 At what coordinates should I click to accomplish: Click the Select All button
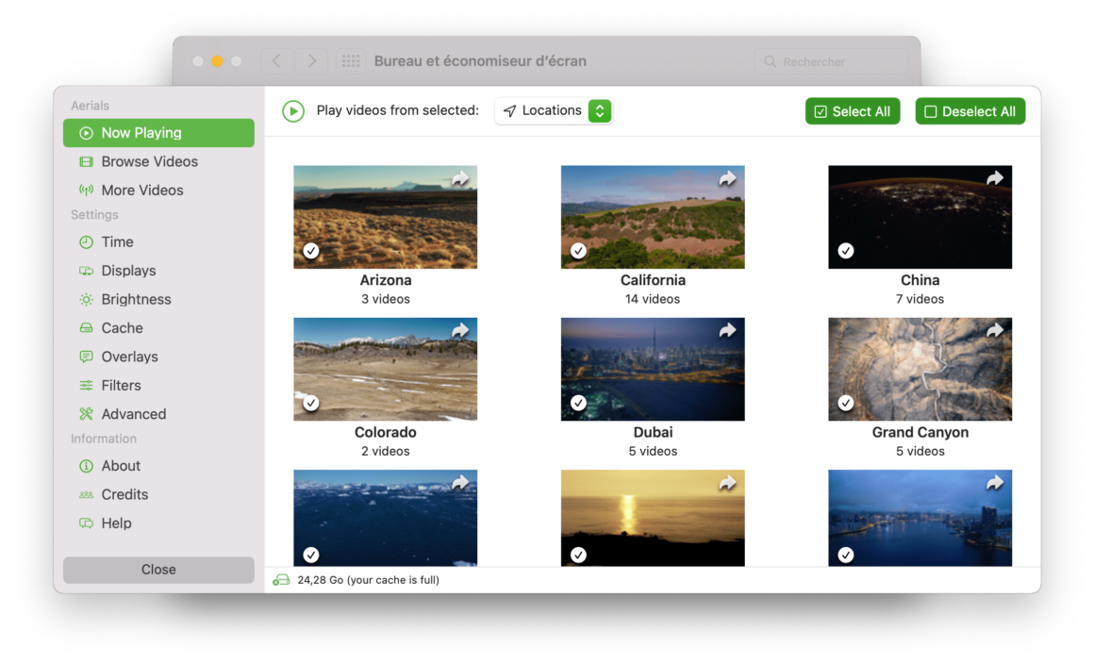pos(853,110)
